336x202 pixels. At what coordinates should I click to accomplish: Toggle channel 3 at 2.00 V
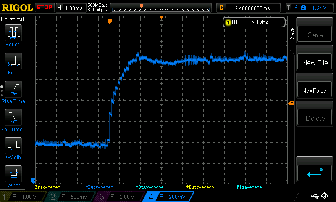(x=119, y=197)
